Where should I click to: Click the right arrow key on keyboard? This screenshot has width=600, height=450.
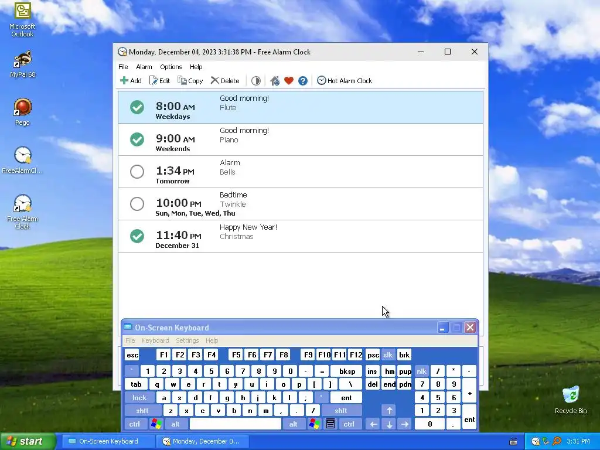405,424
